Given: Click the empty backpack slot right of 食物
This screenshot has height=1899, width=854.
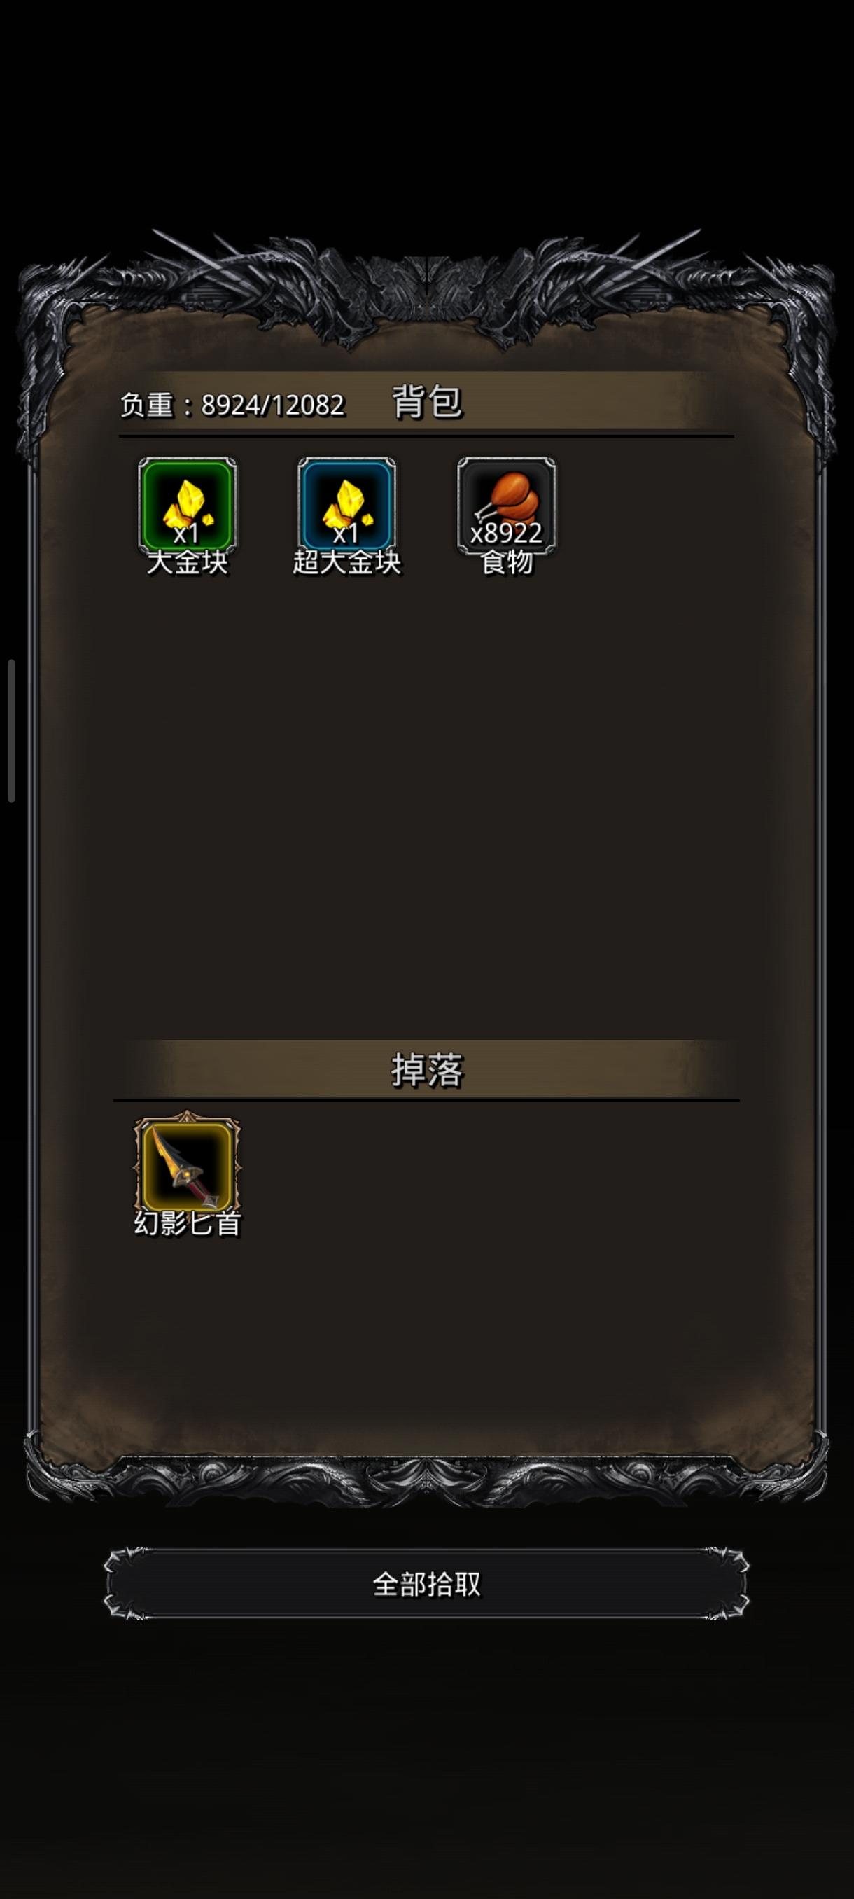Looking at the screenshot, I should tap(666, 505).
